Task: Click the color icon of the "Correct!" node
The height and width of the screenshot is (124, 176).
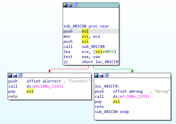Action: [x=10, y=75]
